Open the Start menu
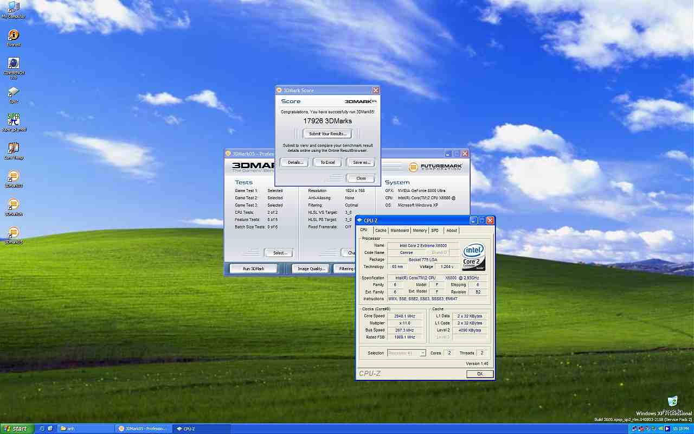 tap(17, 429)
